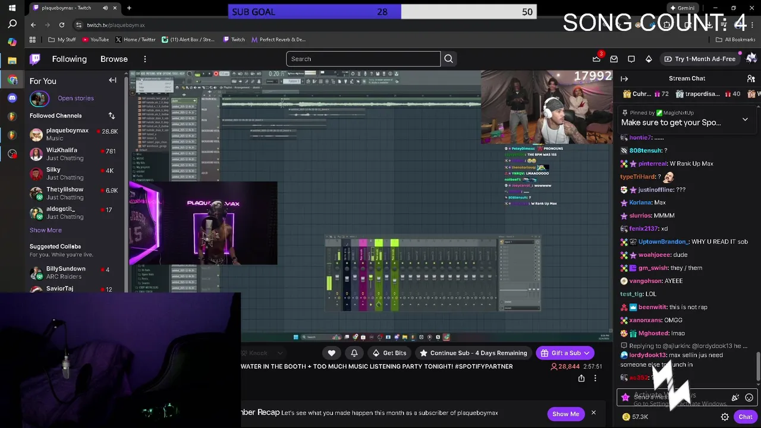Open Copilot from taskbar

coord(12,42)
